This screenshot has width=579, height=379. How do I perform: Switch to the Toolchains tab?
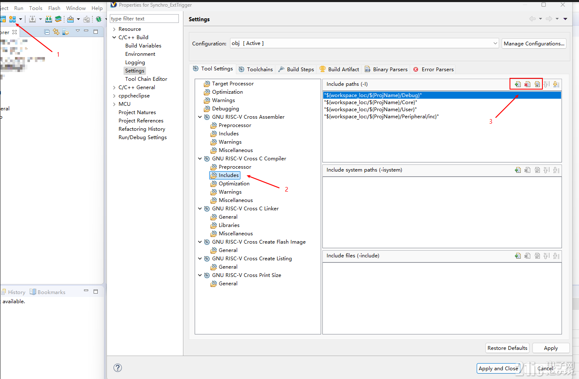pos(255,69)
